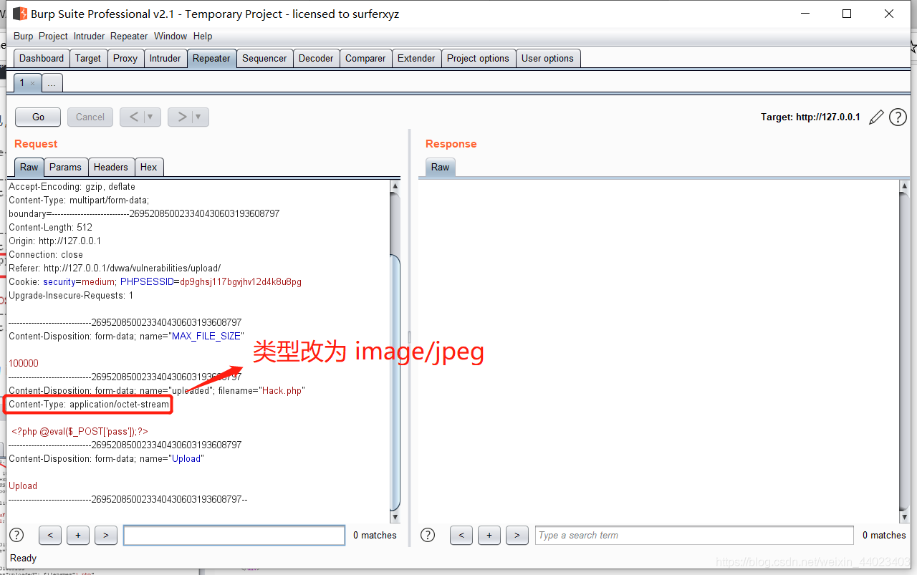This screenshot has width=917, height=575.
Task: Click response scrollbar up arrow
Action: (903, 186)
